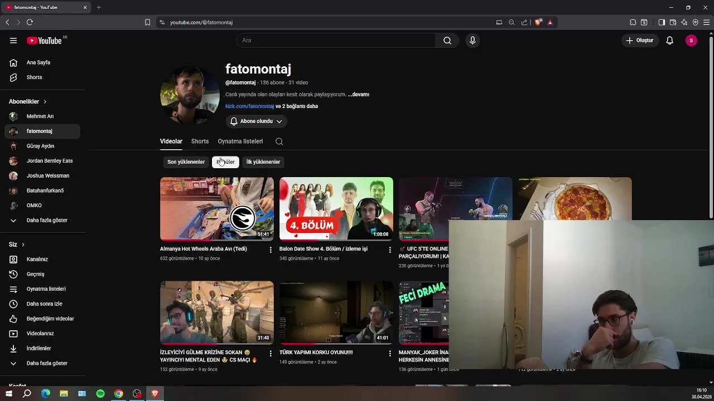The width and height of the screenshot is (714, 401).
Task: Open Daha sonra izle list
Action: tap(42, 304)
